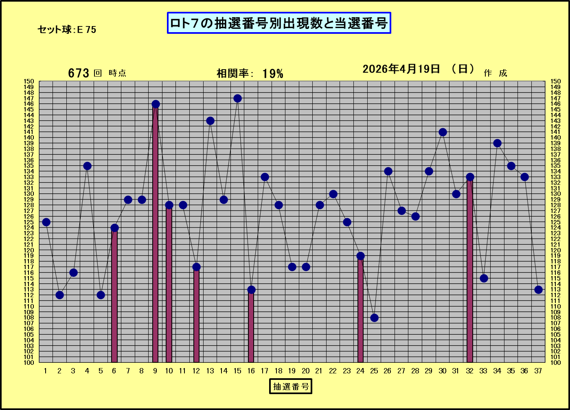This screenshot has height=410, width=570.
Task: Click the セット球: E 75 label
Action: (x=67, y=30)
